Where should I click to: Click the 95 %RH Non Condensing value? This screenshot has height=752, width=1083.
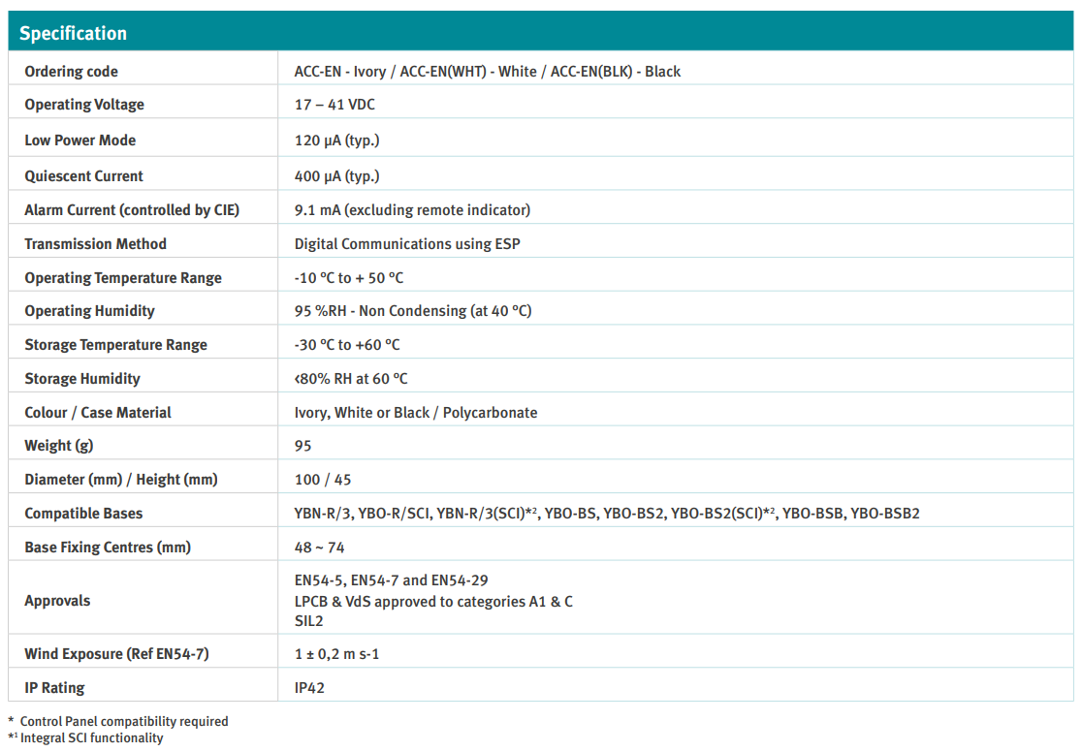click(x=412, y=311)
